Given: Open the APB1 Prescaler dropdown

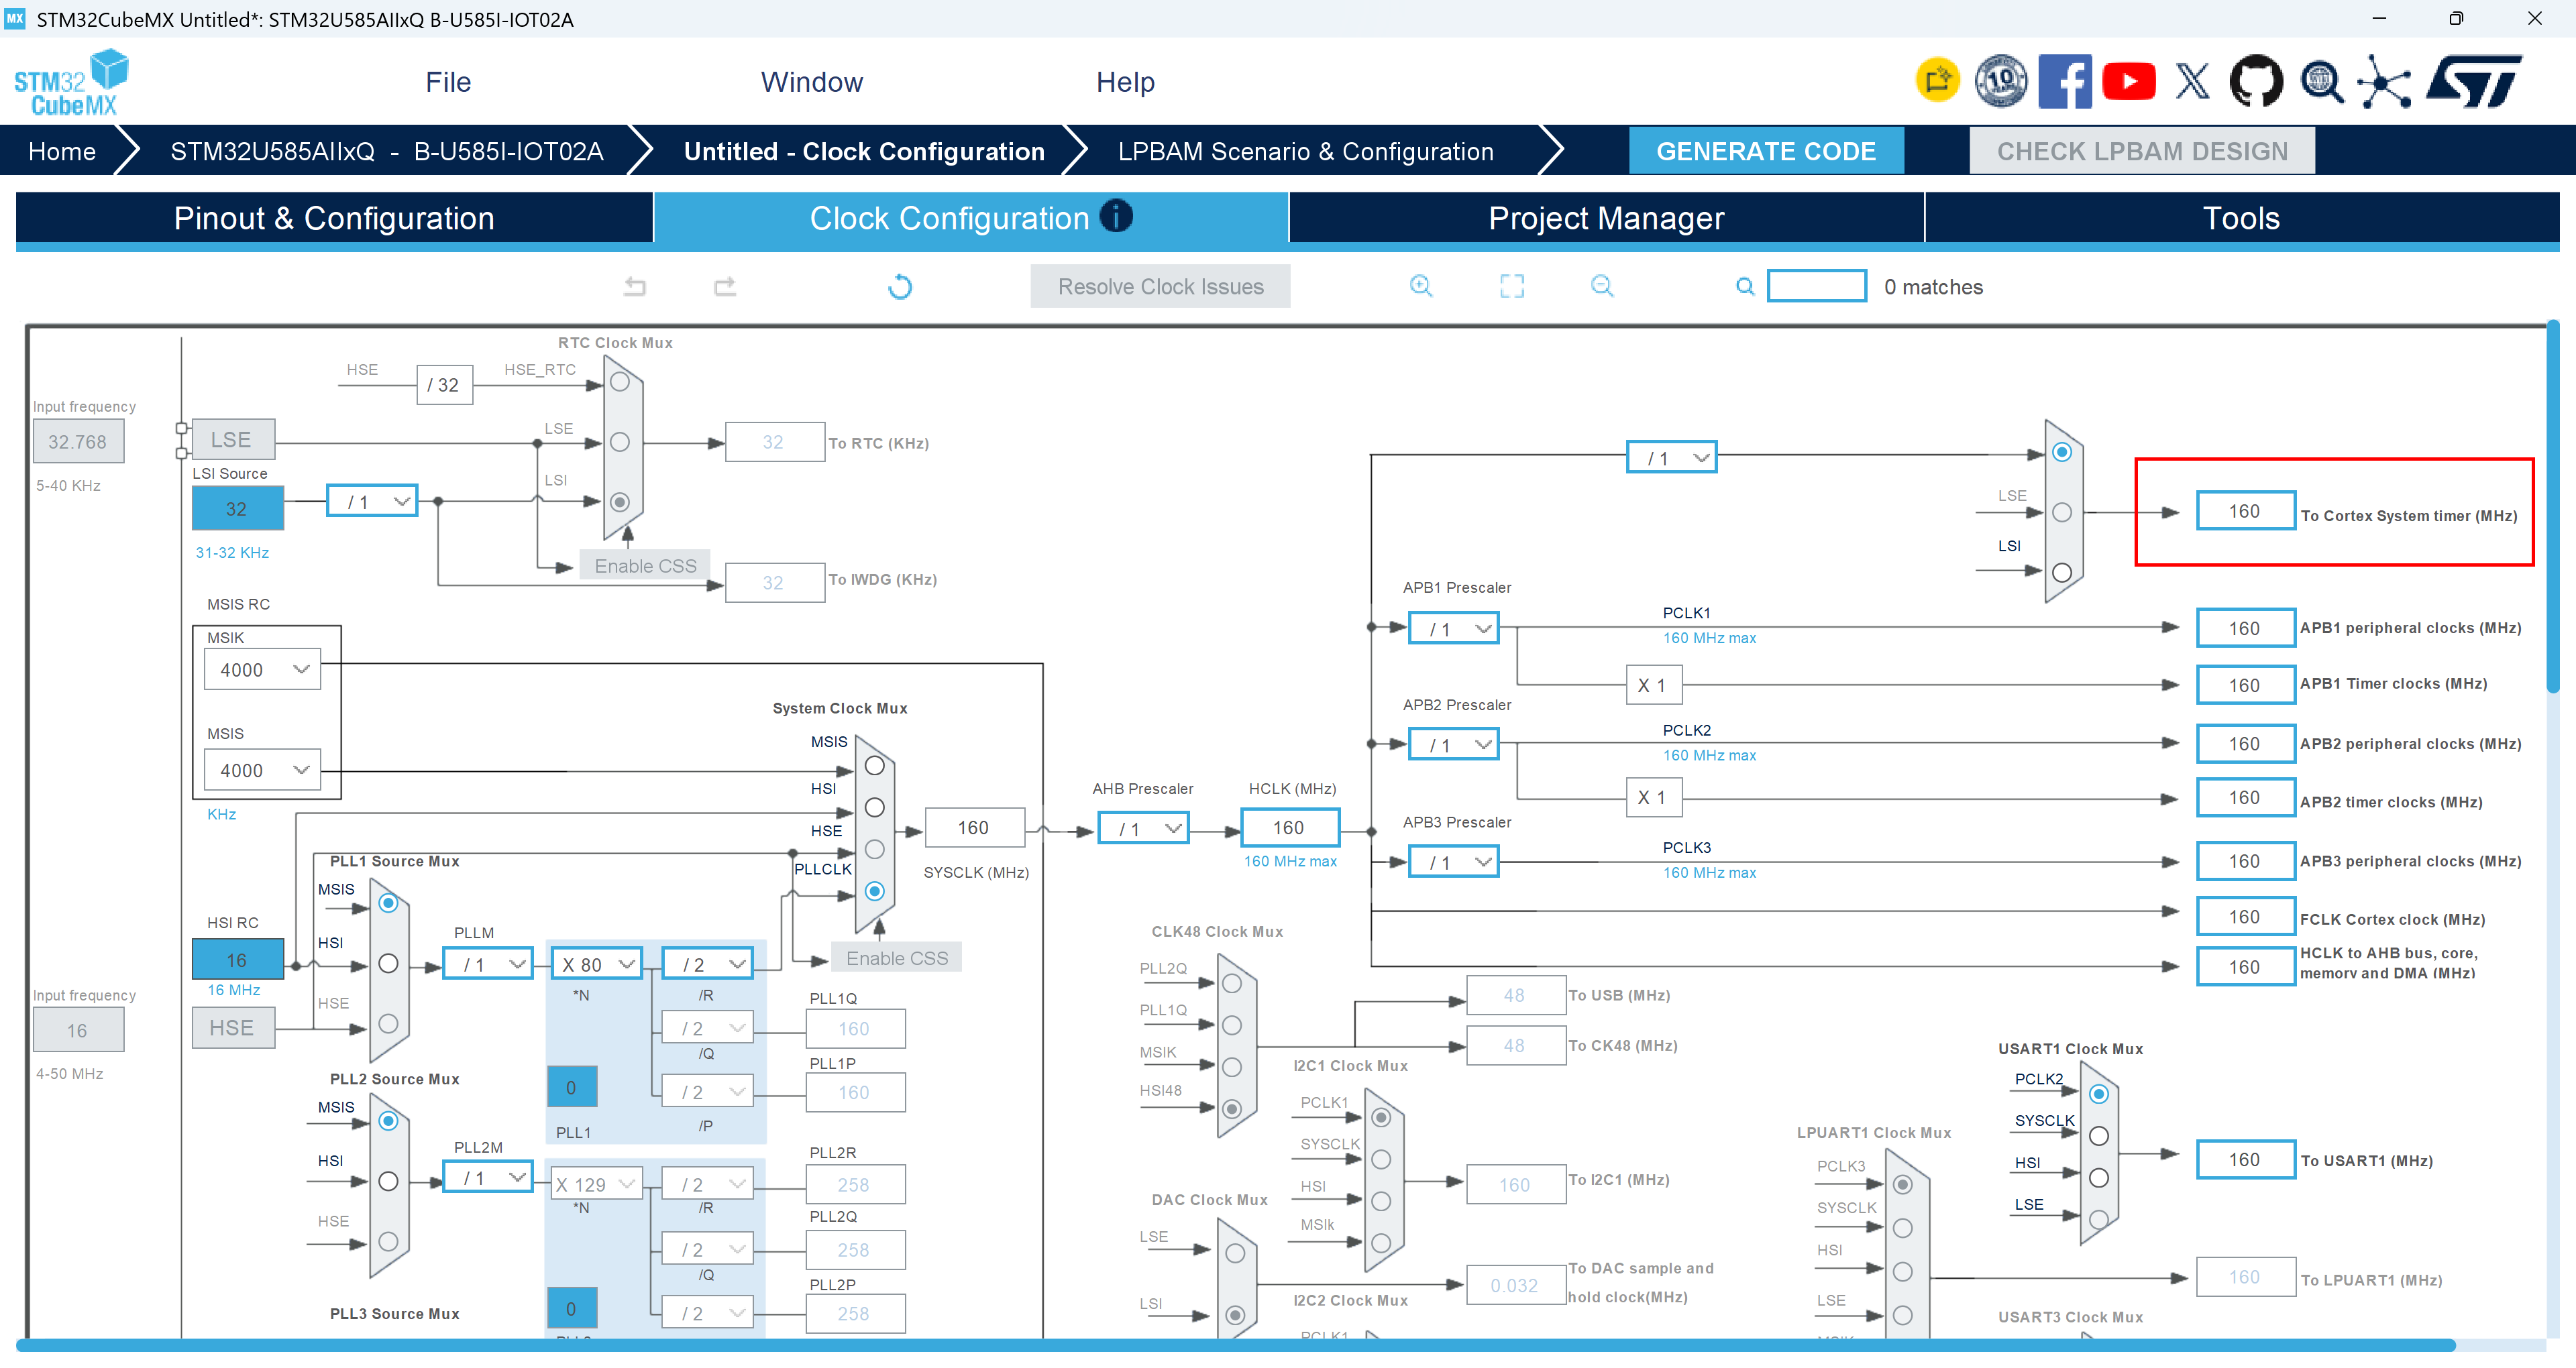Looking at the screenshot, I should pyautogui.click(x=1454, y=629).
